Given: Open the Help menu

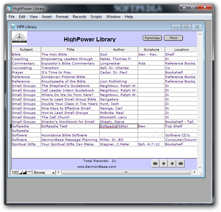Looking at the screenshot, I should coord(129,17).
